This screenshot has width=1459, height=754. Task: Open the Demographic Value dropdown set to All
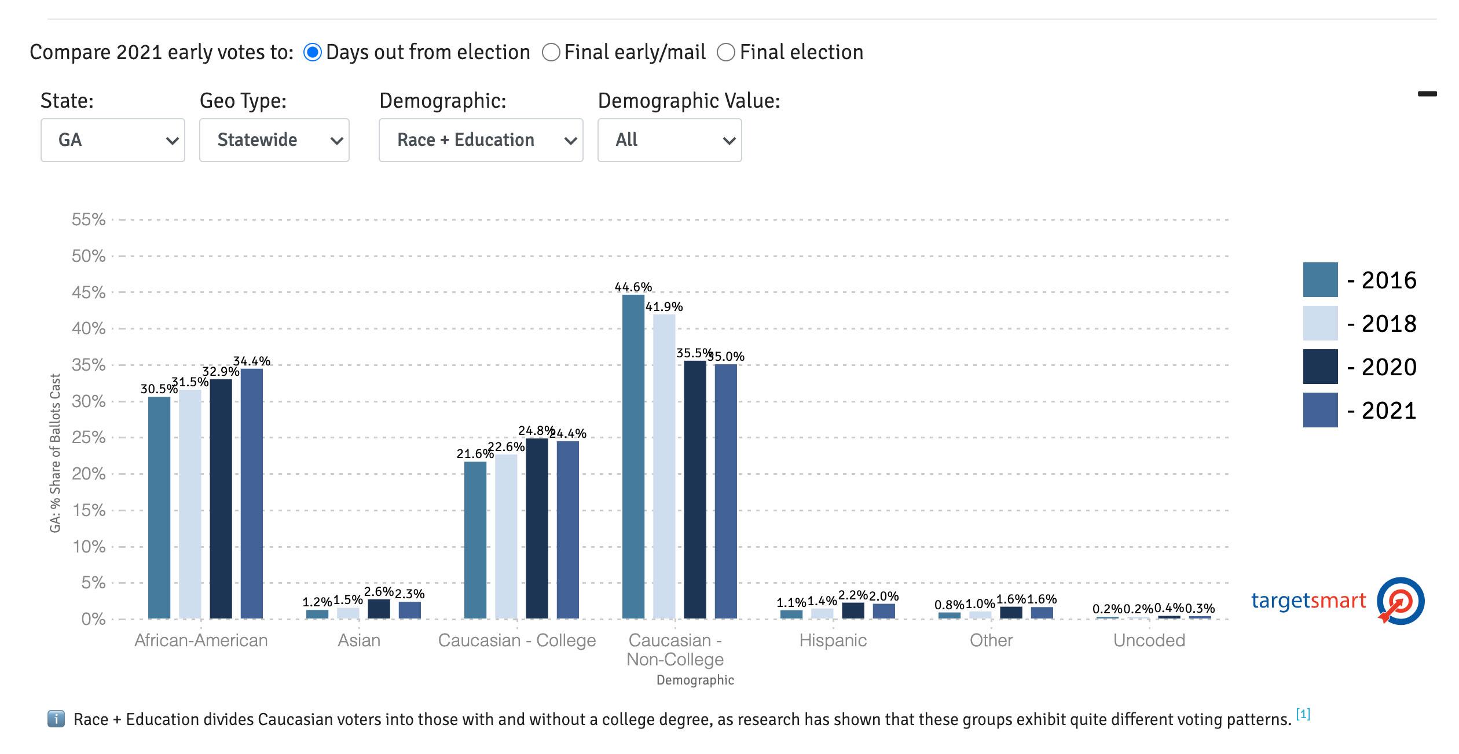pyautogui.click(x=669, y=140)
